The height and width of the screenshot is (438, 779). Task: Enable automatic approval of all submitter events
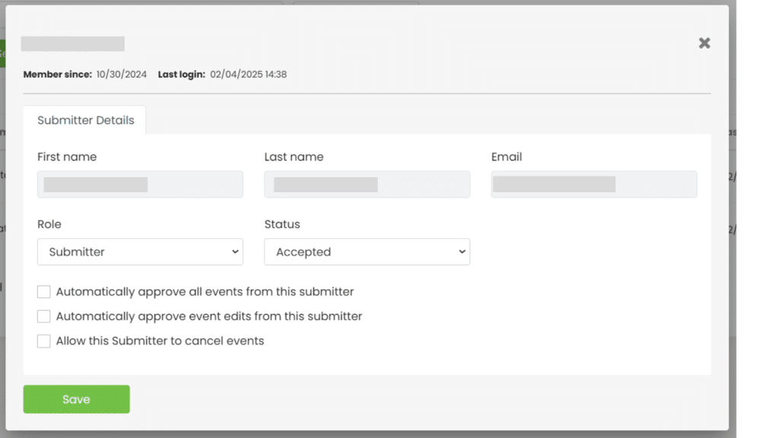[43, 291]
